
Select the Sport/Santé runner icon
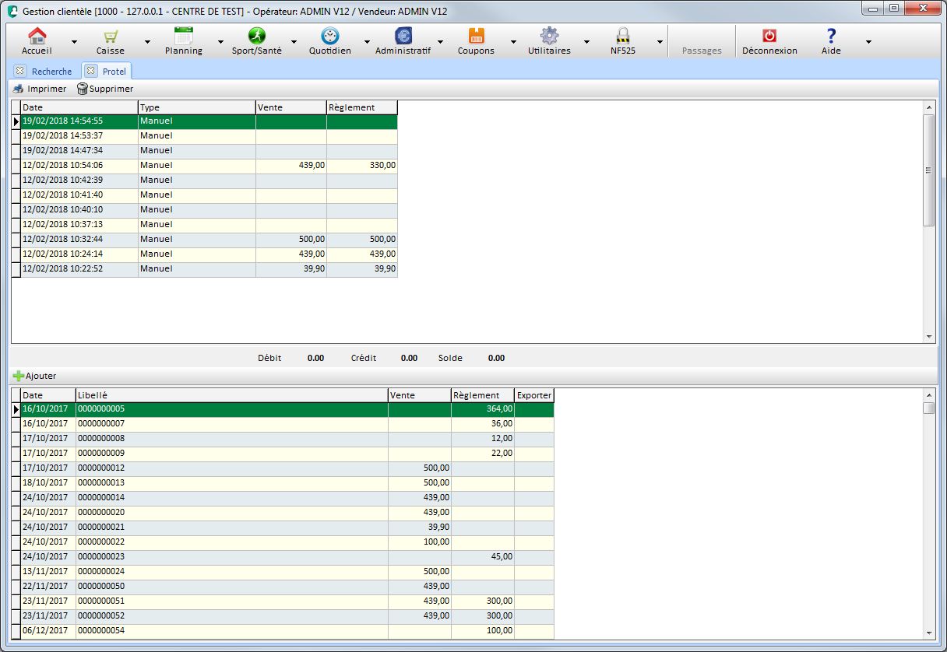[x=256, y=37]
